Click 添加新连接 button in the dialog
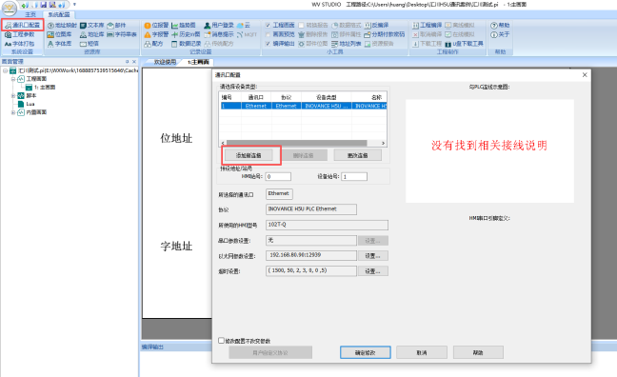This screenshot has width=617, height=377. (x=249, y=155)
